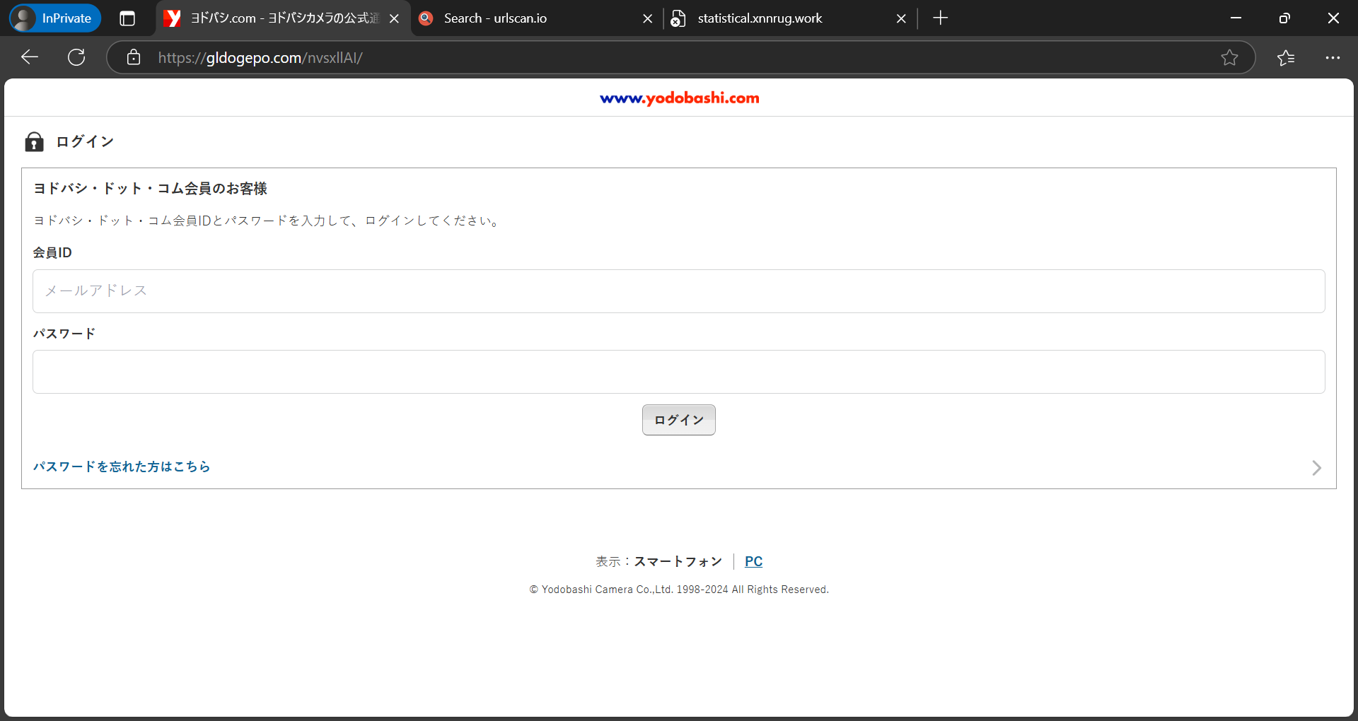Click the padlock icon beside ログイン heading
The image size is (1358, 721).
click(x=34, y=141)
